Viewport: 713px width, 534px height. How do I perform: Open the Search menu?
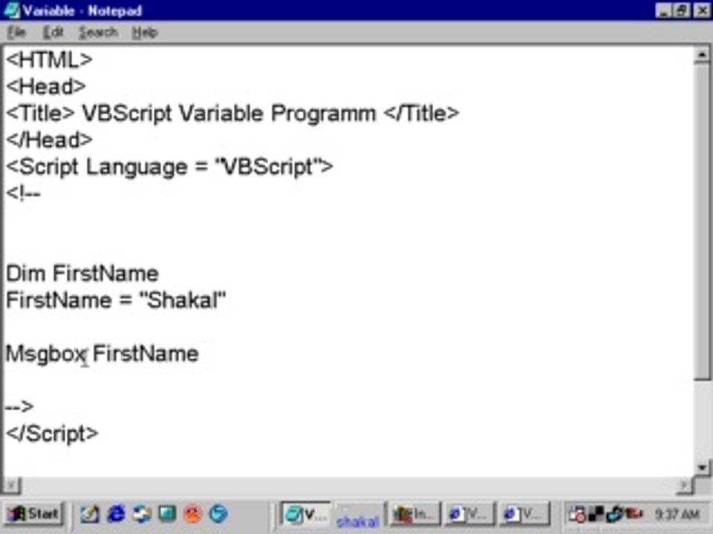click(x=98, y=32)
